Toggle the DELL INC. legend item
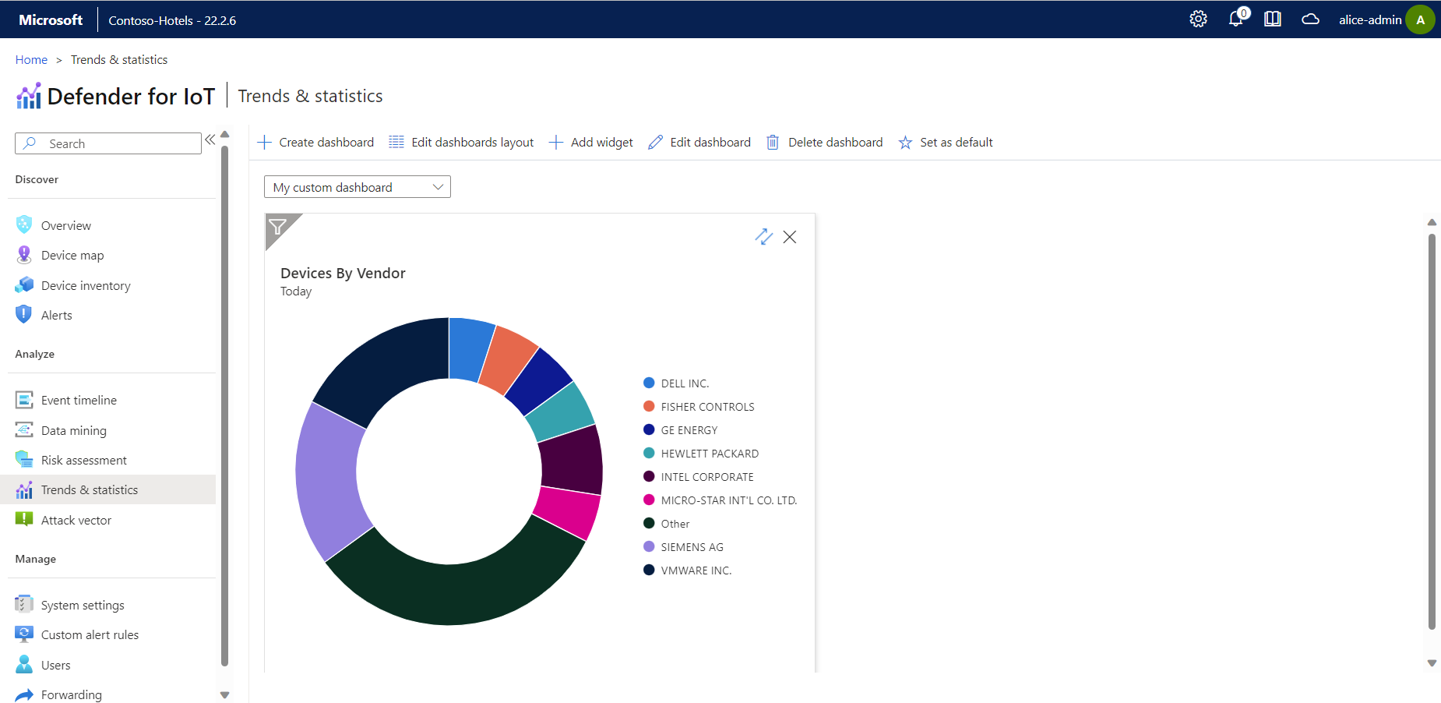 tap(684, 383)
